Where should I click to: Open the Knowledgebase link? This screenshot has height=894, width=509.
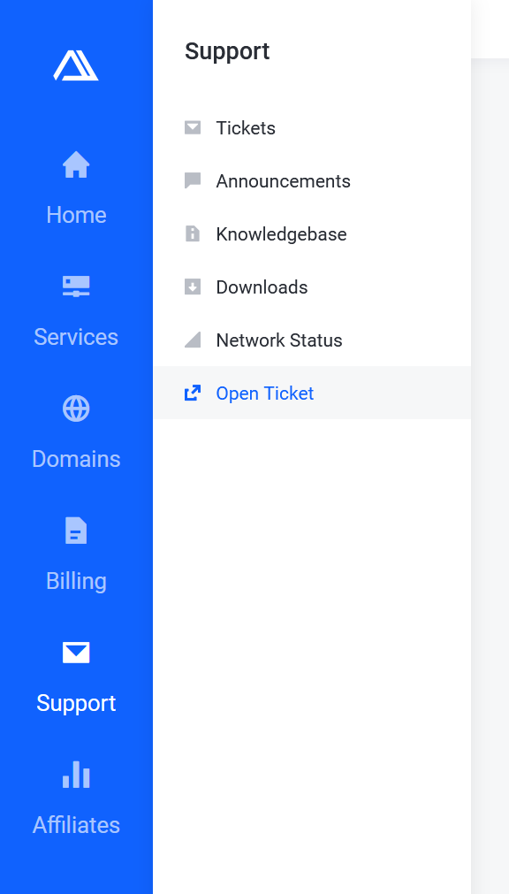(312, 233)
